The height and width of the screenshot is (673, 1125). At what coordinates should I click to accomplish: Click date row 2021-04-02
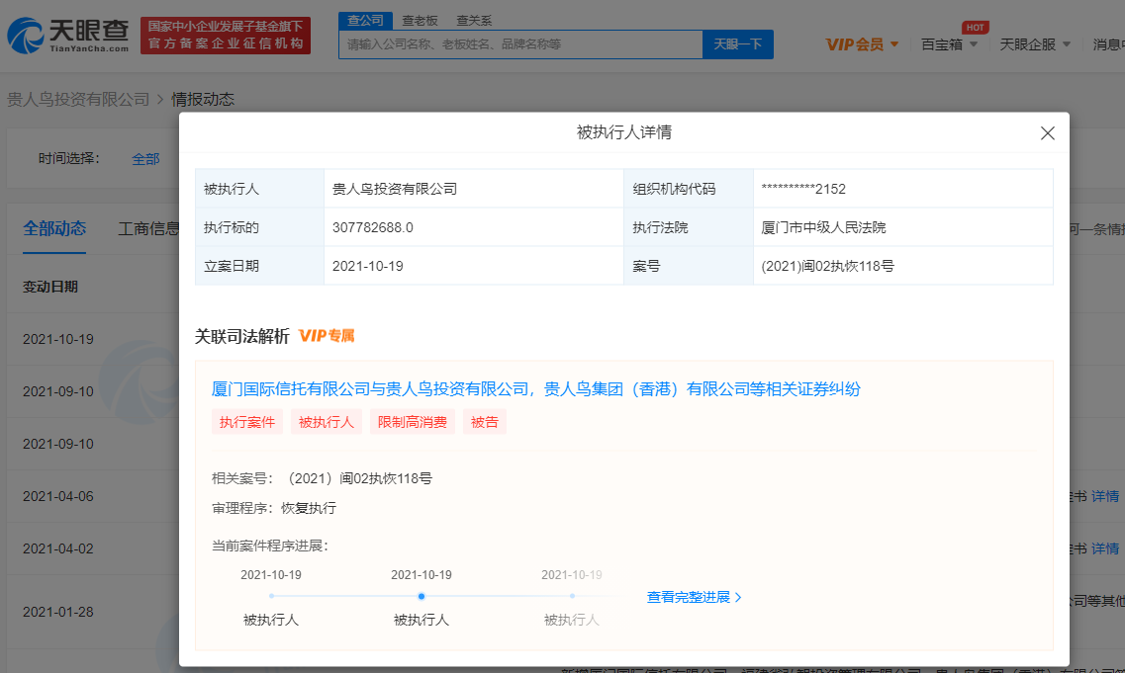[x=58, y=548]
